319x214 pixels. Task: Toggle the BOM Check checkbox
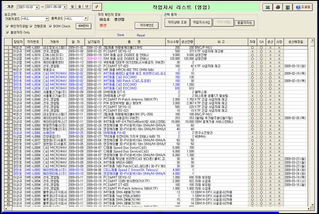tap(50, 26)
